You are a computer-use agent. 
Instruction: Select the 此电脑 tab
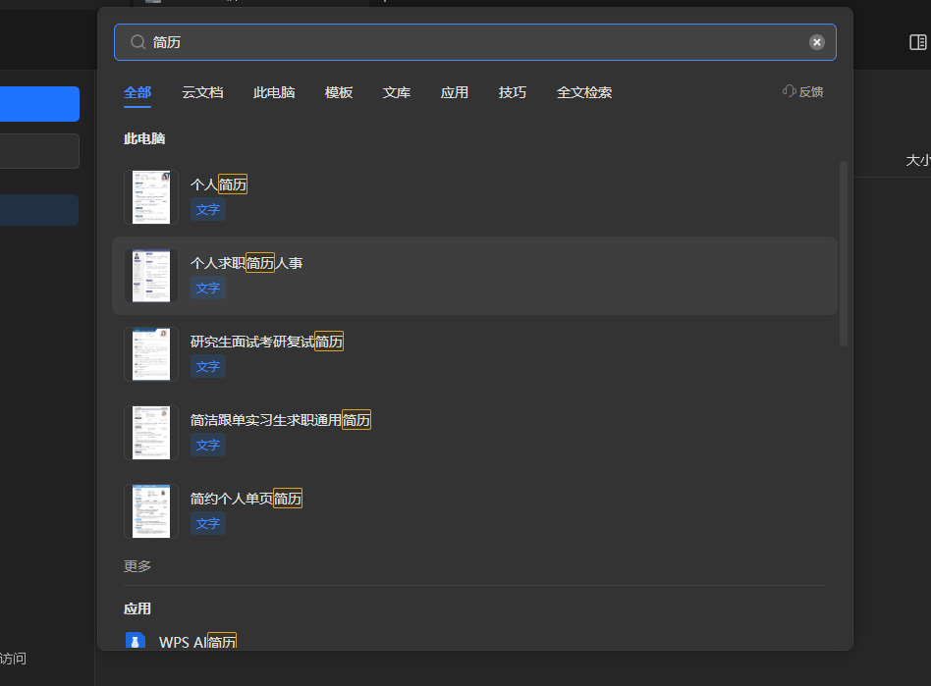(x=274, y=92)
